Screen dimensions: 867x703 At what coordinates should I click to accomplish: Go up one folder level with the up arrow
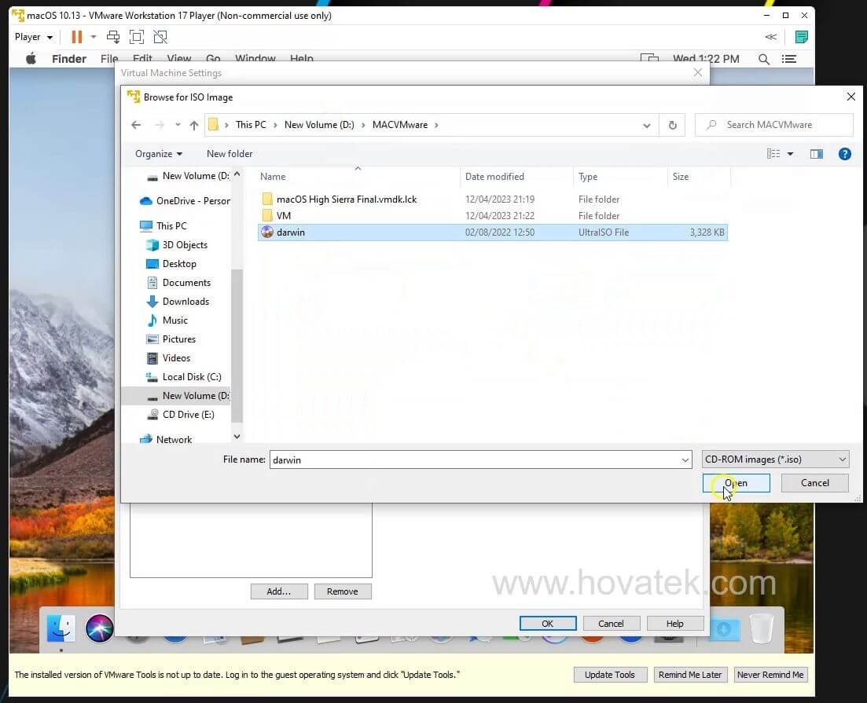[x=193, y=124]
